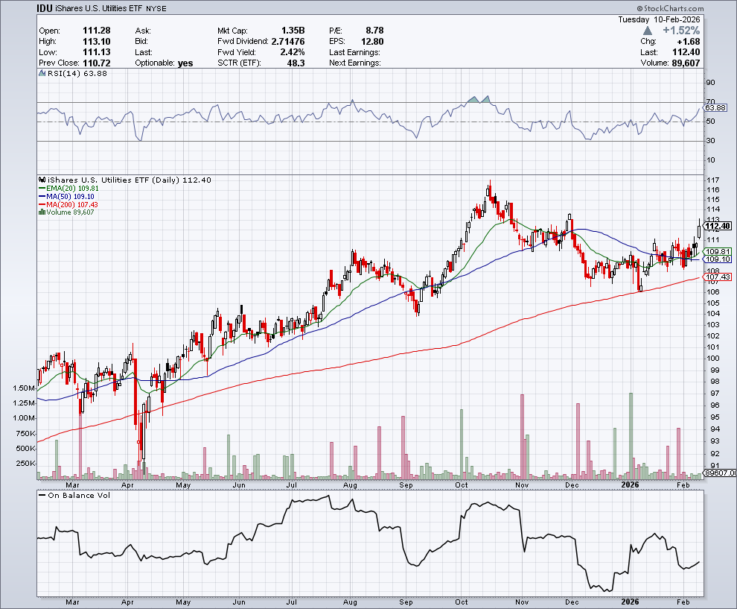This screenshot has width=737, height=609.
Task: Click the blue MA(50) legend line marker
Action: pyautogui.click(x=40, y=197)
